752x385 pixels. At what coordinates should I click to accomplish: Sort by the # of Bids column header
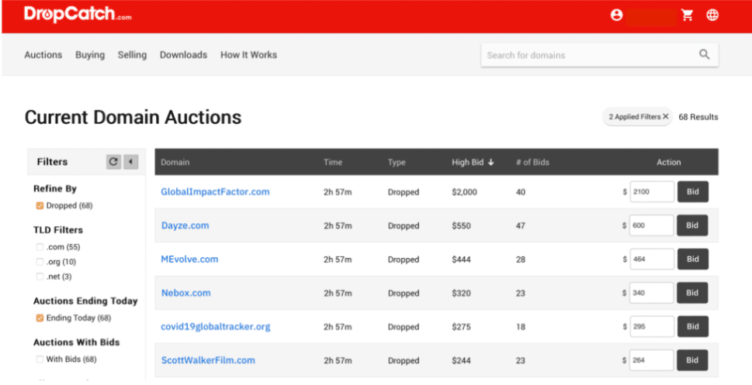click(x=532, y=163)
